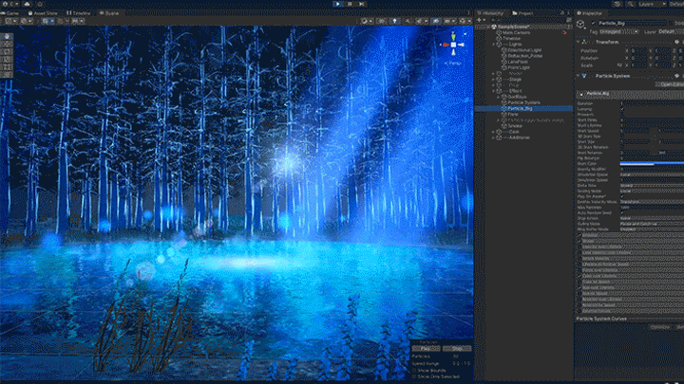
Task: Toggle the Particle_Big active checkbox in Inspector
Action: [x=593, y=23]
